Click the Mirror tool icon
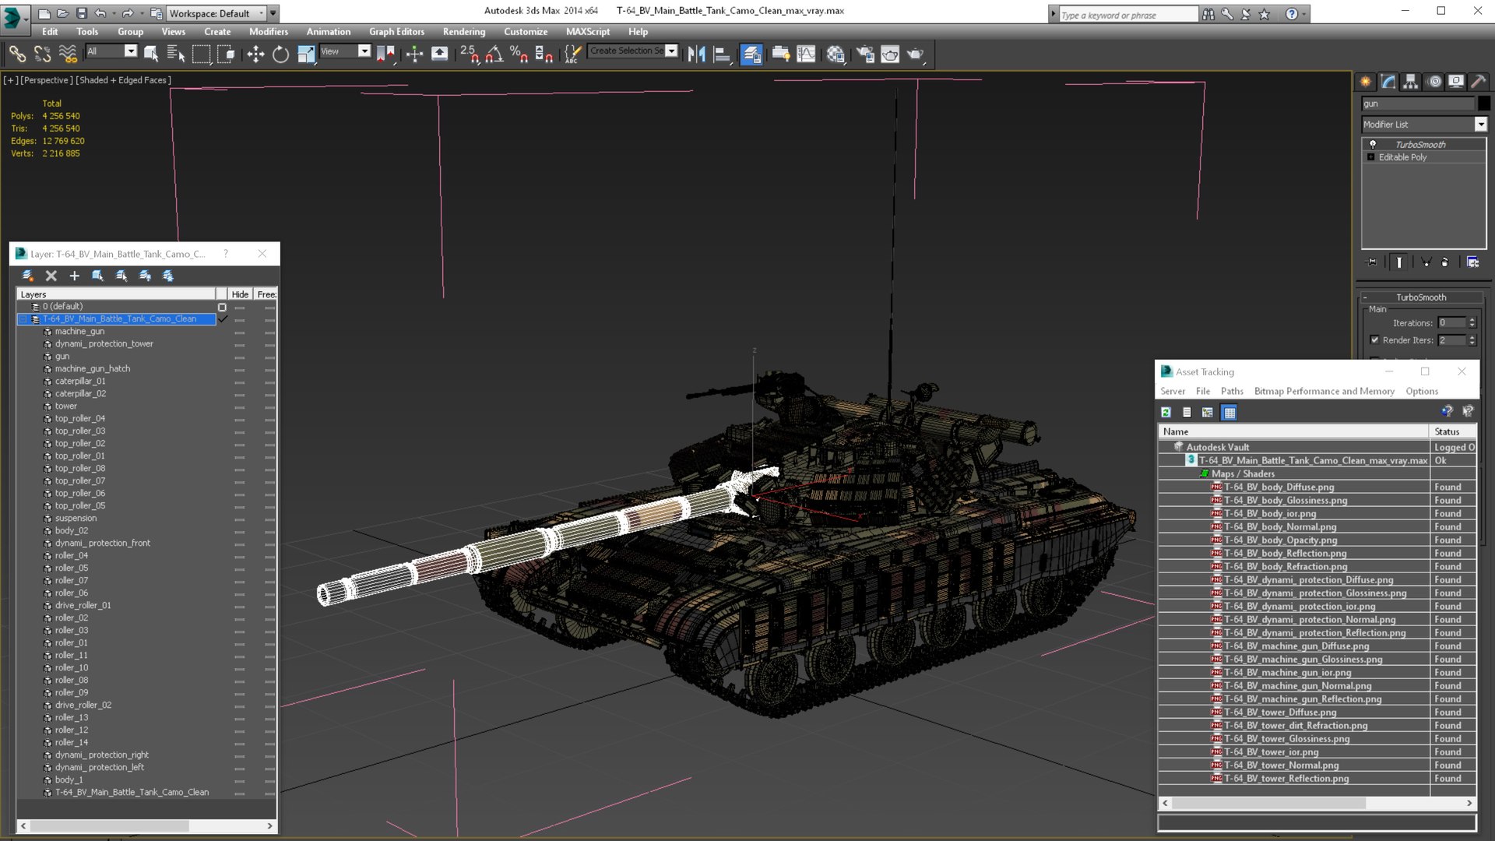Image resolution: width=1495 pixels, height=841 pixels. point(697,54)
